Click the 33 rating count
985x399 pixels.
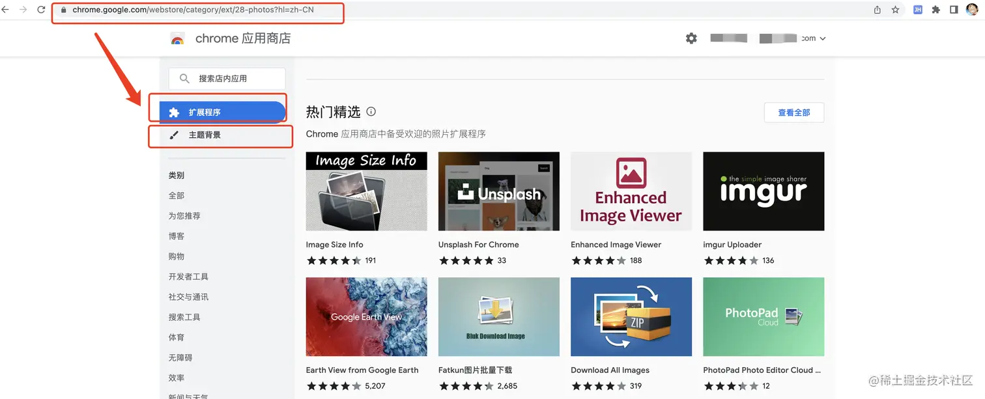point(502,260)
